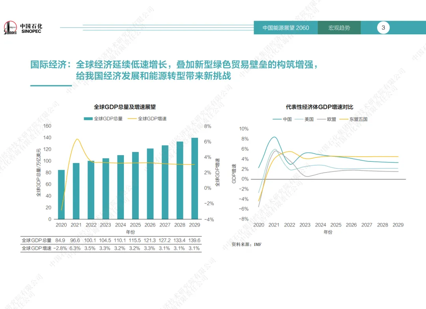The image size is (426, 309).
Task: Click table value 104.5
Action: (x=105, y=240)
